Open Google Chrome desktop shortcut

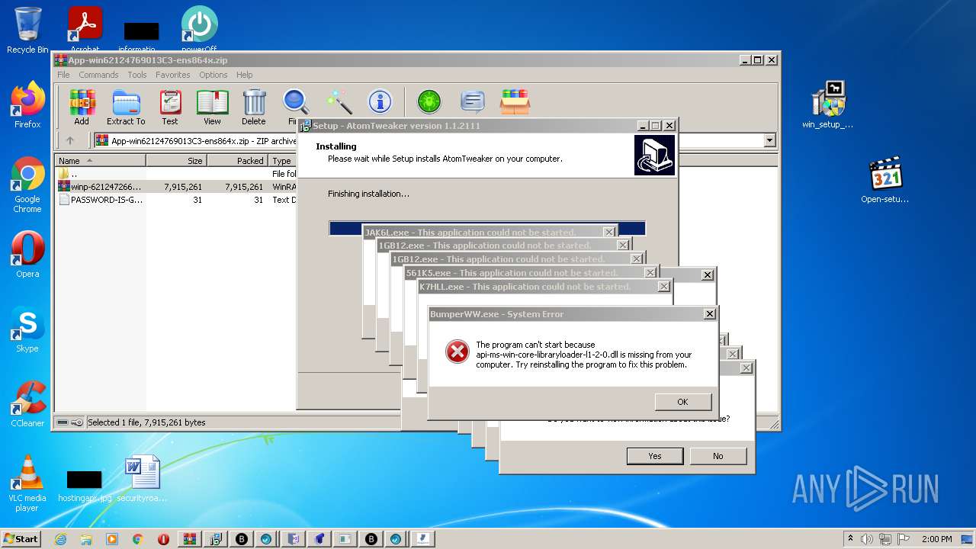pyautogui.click(x=27, y=185)
